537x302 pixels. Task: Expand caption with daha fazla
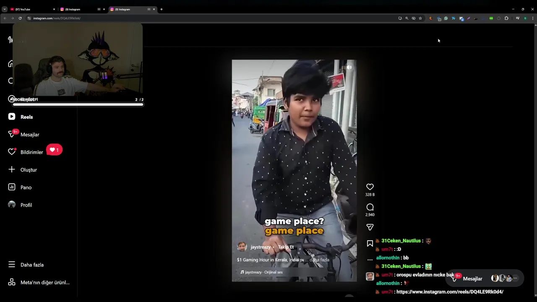tap(319, 260)
